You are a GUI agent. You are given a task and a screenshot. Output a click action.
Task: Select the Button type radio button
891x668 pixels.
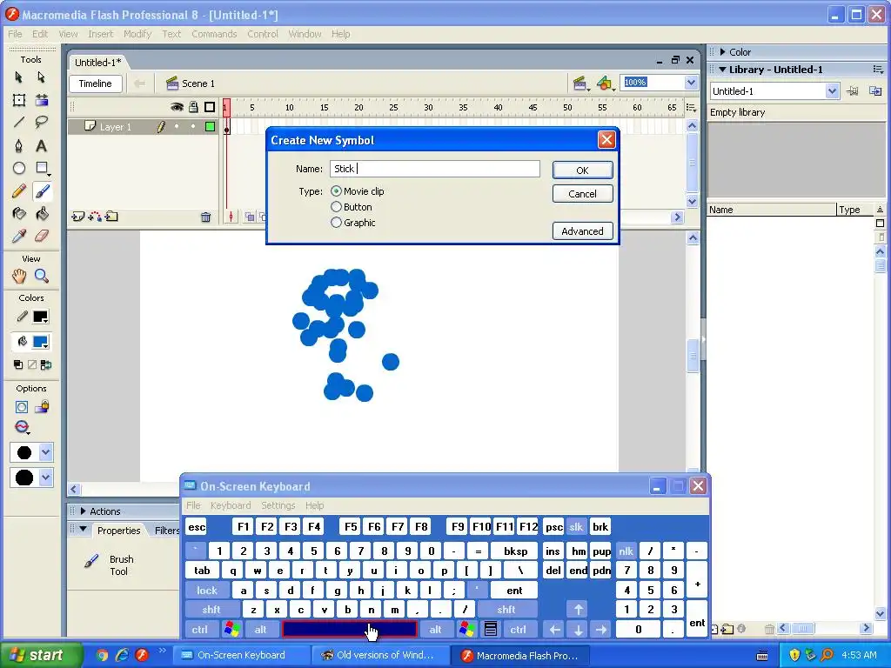coord(337,207)
